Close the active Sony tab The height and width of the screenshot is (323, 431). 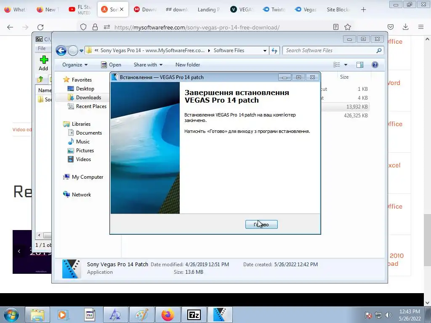pos(122,9)
